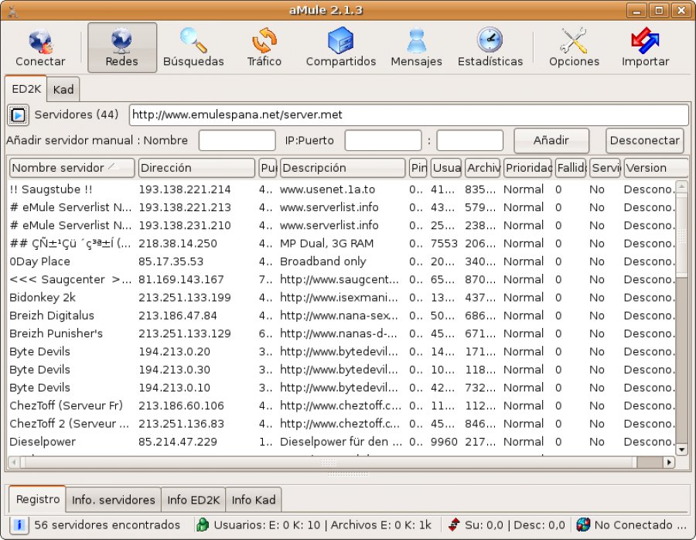The height and width of the screenshot is (540, 696).
Task: Click the 'Su: 0,0 | Desc: 0,0' speed text
Action: [515, 525]
